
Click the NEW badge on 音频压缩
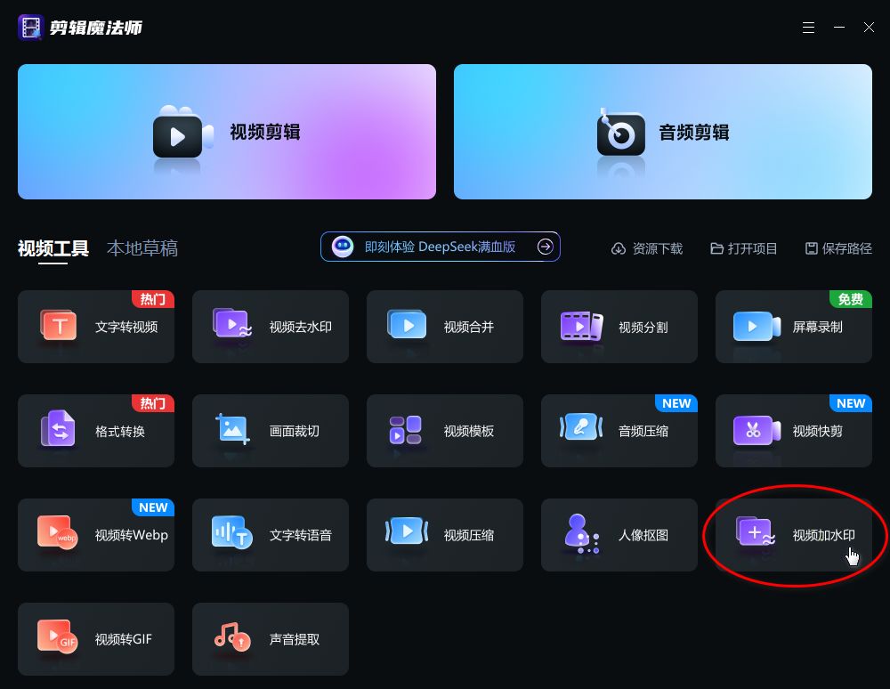(x=676, y=403)
